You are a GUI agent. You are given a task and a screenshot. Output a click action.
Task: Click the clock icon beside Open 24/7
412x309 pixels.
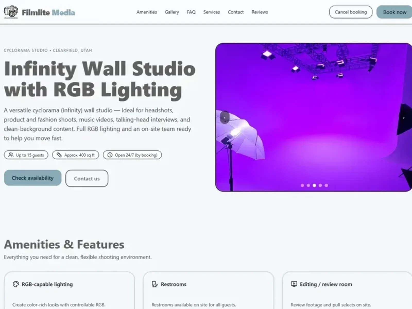[x=110, y=155]
